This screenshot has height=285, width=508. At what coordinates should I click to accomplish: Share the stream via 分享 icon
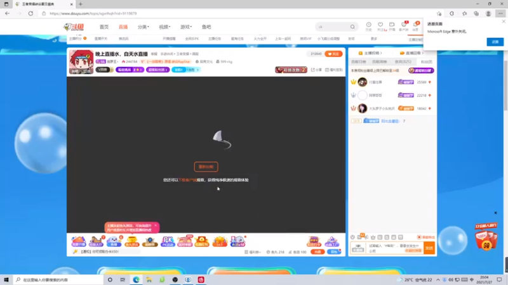(316, 70)
